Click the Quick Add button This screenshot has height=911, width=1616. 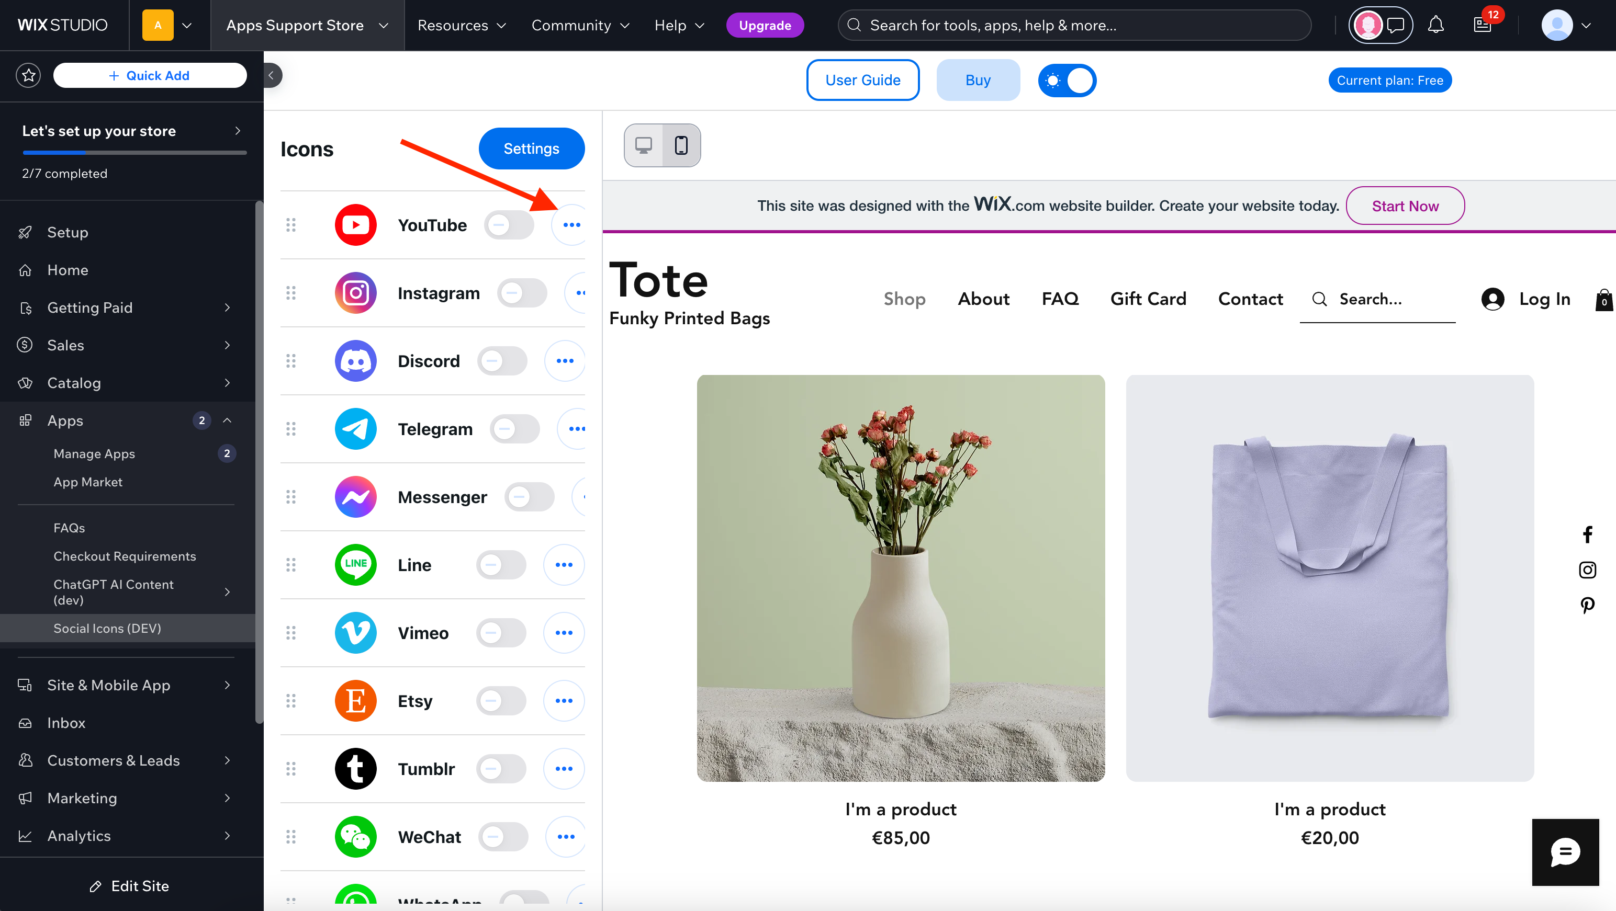coord(149,76)
